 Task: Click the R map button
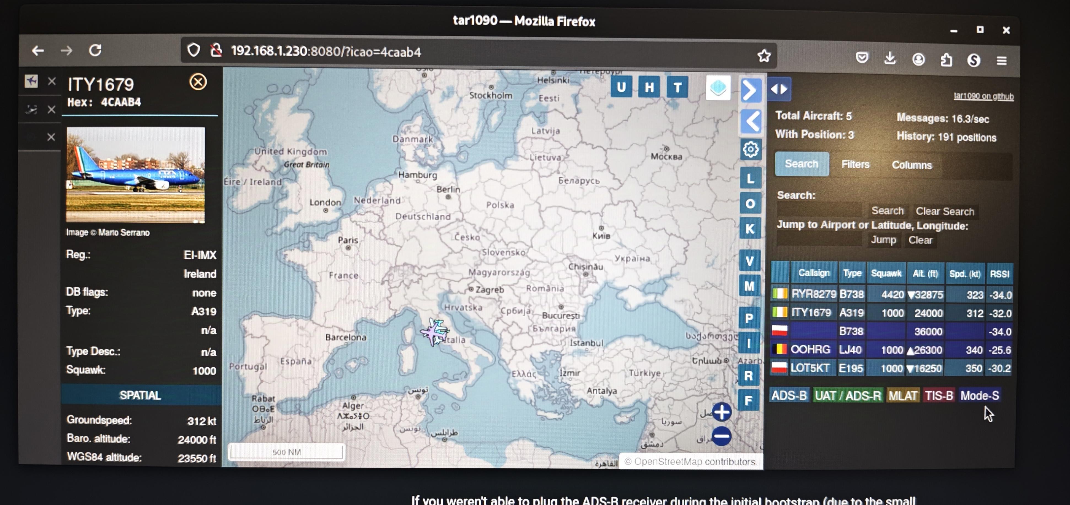749,376
